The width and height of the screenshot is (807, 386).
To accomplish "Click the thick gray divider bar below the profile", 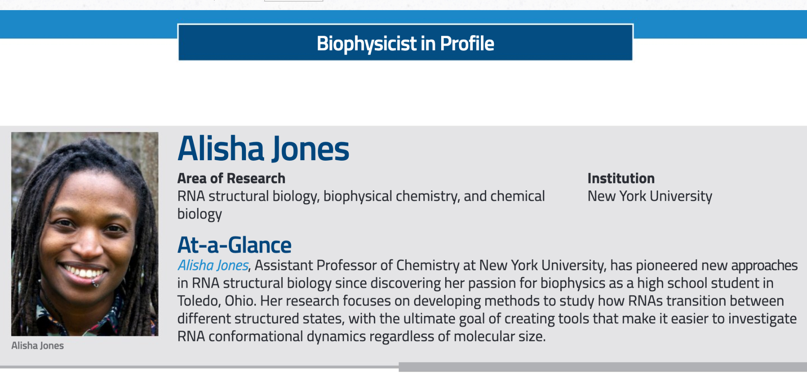I will point(602,367).
